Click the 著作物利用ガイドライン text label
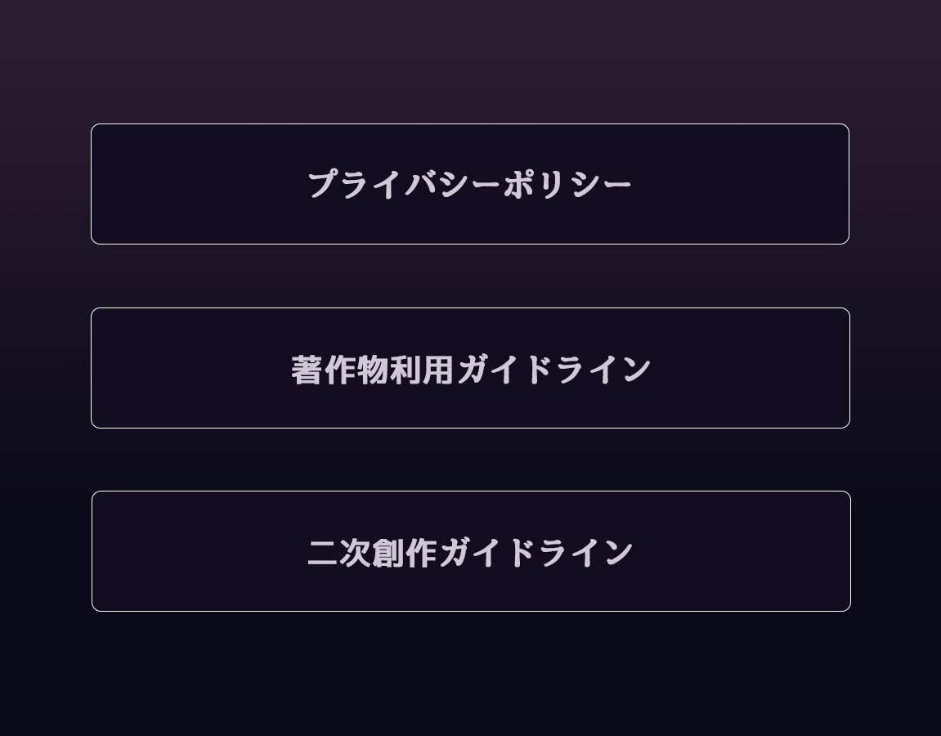Screen dimensions: 941x736 (470, 369)
